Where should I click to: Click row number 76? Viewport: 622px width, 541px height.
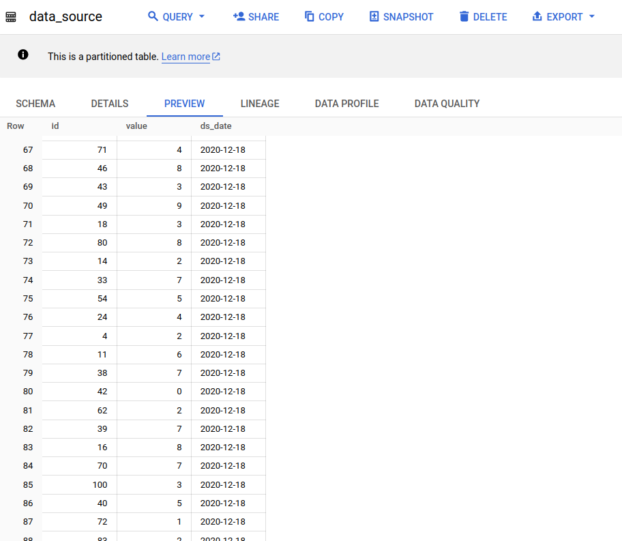click(28, 317)
